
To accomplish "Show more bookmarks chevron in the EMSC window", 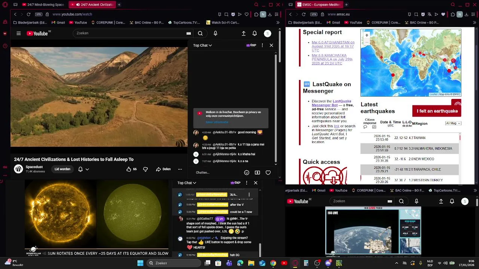I will pyautogui.click(x=475, y=22).
